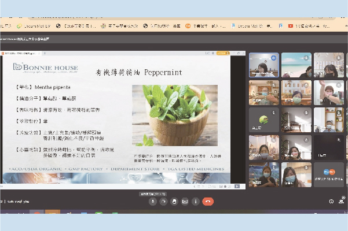The image size is (348, 231).
Task: Select the green avatar participant tile
Action: [264, 120]
